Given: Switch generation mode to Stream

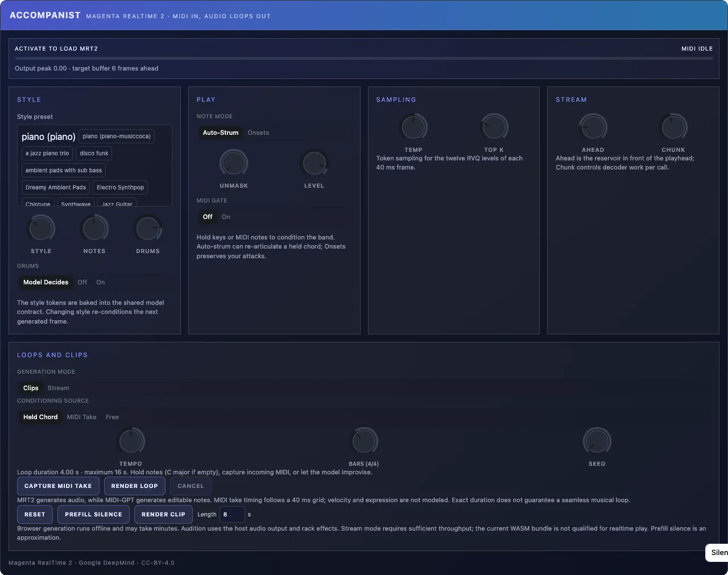Looking at the screenshot, I should click(x=59, y=388).
